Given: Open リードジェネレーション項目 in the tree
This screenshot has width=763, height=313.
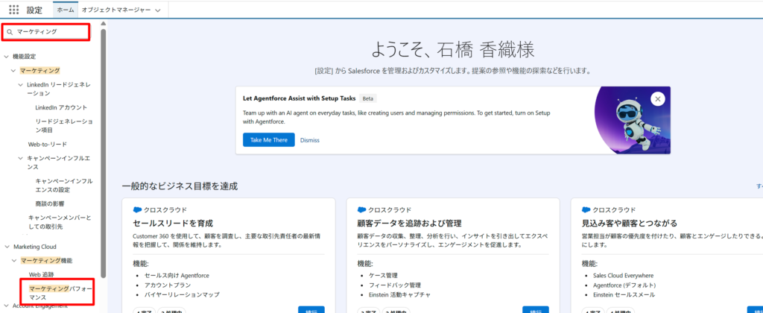Looking at the screenshot, I should point(64,126).
